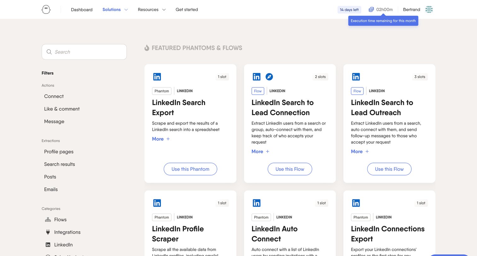Filter by Search results extraction
477x256 pixels.
tap(60, 164)
